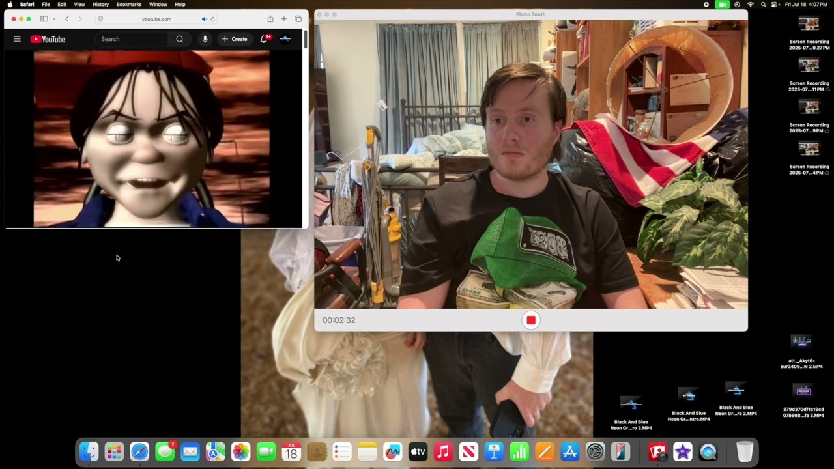Start YouTube voice search with microphone

205,39
